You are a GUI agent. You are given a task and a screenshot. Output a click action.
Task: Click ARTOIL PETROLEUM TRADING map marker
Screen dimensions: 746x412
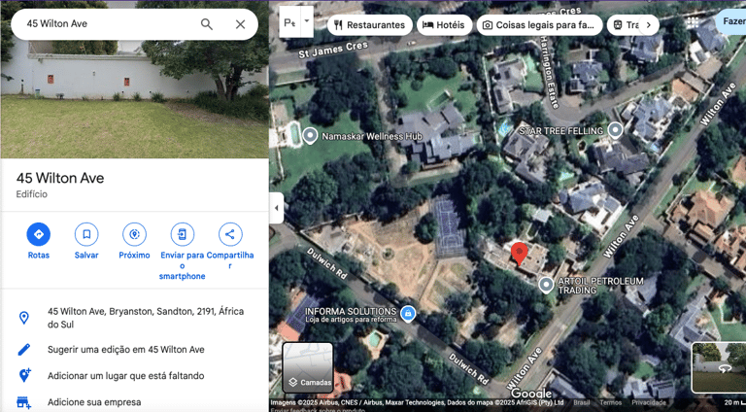[546, 285]
